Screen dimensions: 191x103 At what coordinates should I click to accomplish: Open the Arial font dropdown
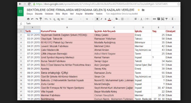75,19
